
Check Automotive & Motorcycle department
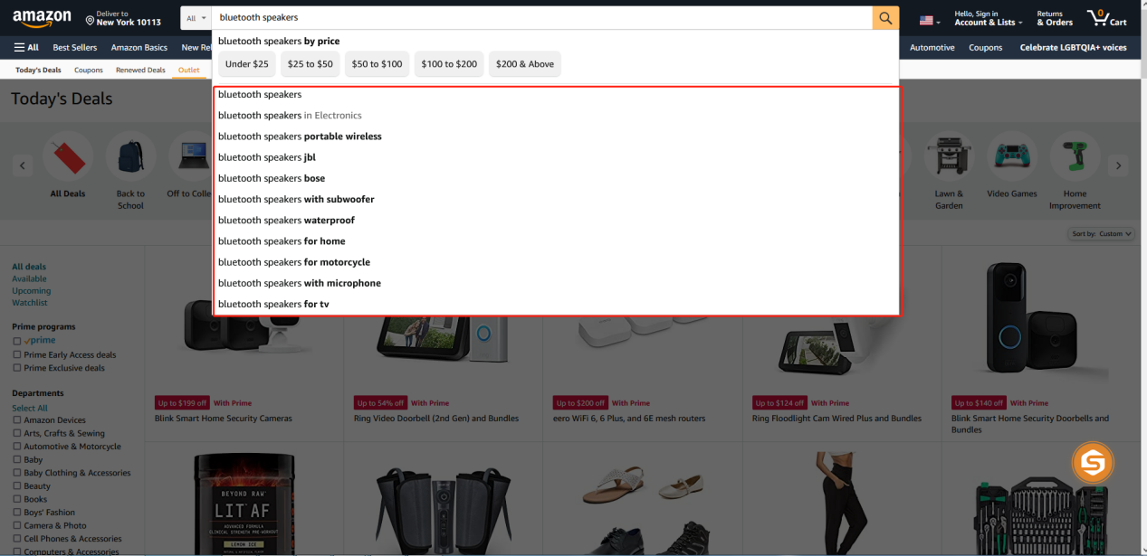16,447
